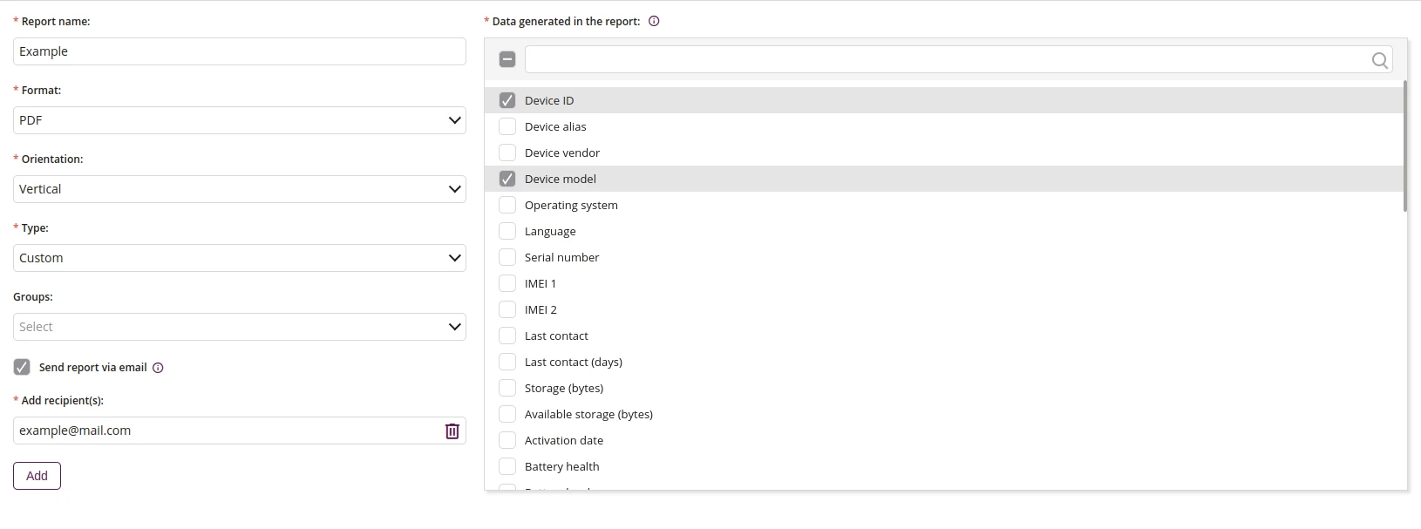
Task: Check the Device alias checkbox
Action: [507, 126]
